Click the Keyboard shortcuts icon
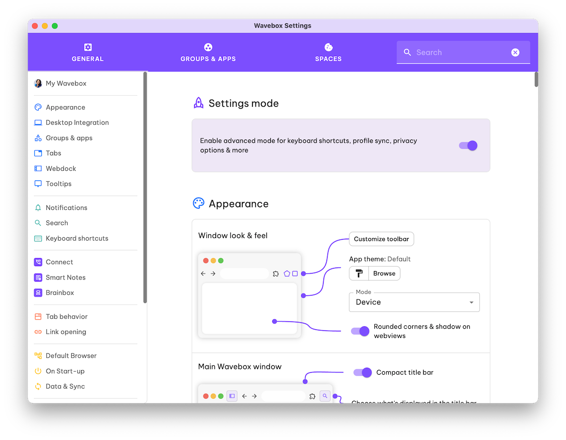The width and height of the screenshot is (566, 440). (x=38, y=238)
